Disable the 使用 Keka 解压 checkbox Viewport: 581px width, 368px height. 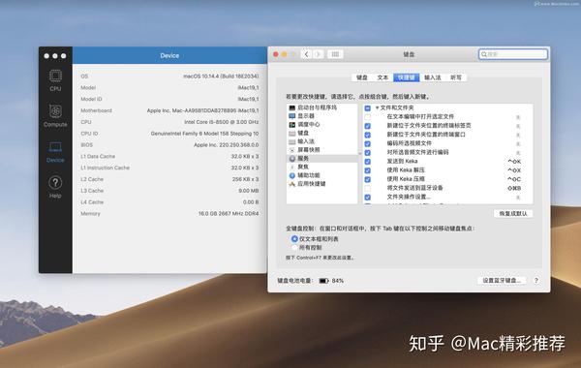click(368, 170)
